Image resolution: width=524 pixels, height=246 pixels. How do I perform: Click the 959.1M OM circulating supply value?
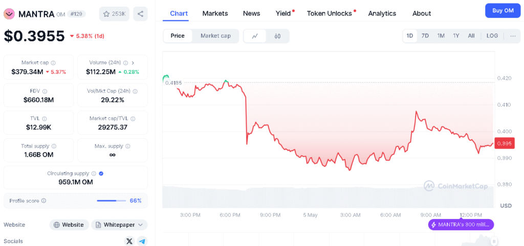click(76, 182)
